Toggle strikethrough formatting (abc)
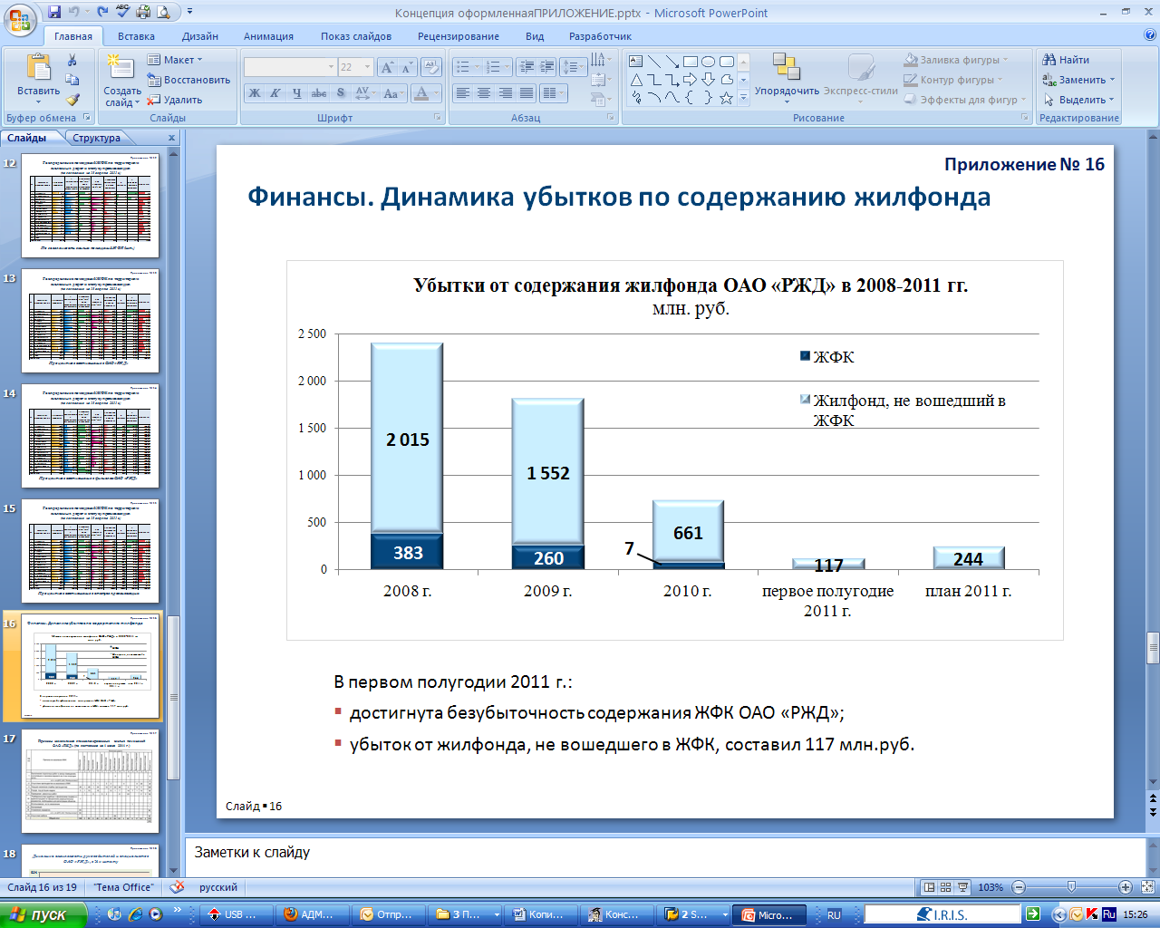 319,93
